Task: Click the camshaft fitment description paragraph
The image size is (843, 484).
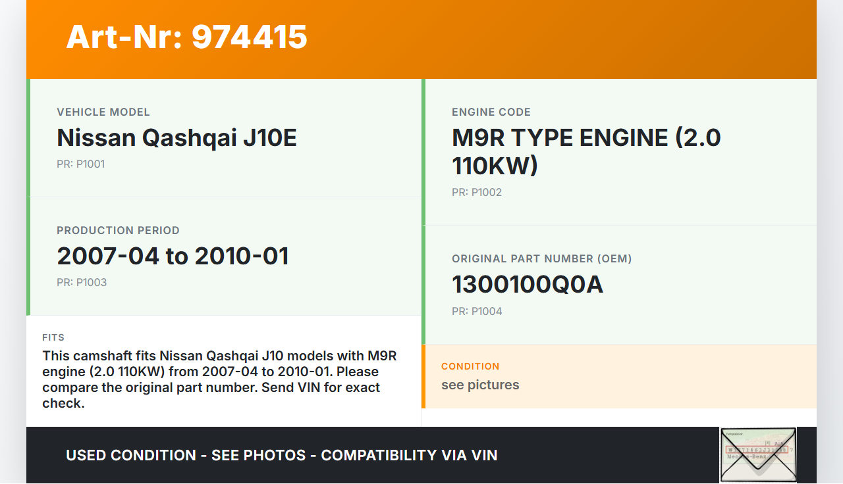Action: (219, 379)
